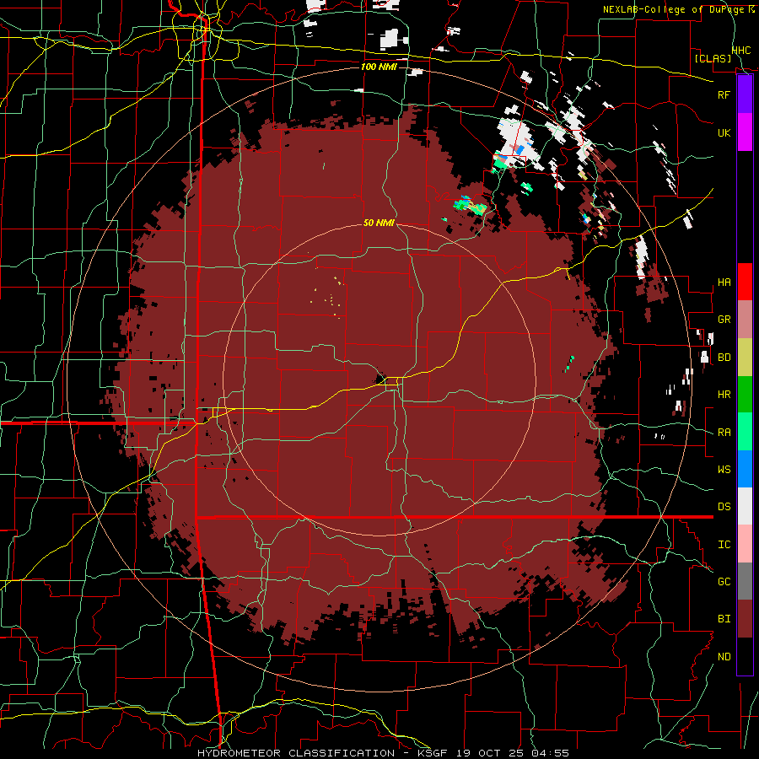Click the GC legend label
This screenshot has width=759, height=759.
coord(724,582)
